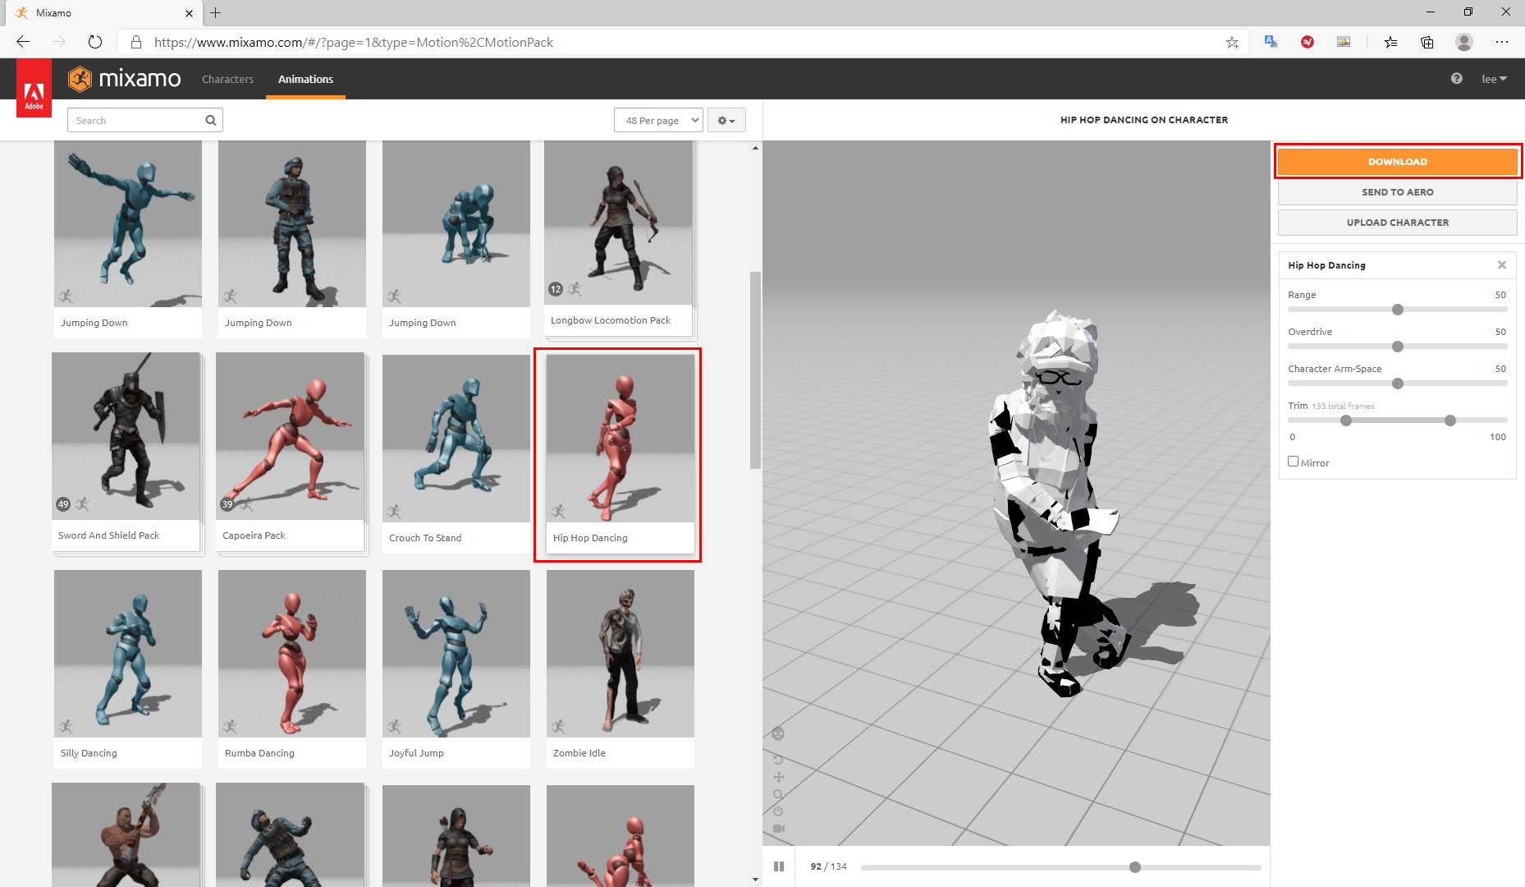Enable the Mirror checkbox
Screen dimensions: 1525x887
1293,462
